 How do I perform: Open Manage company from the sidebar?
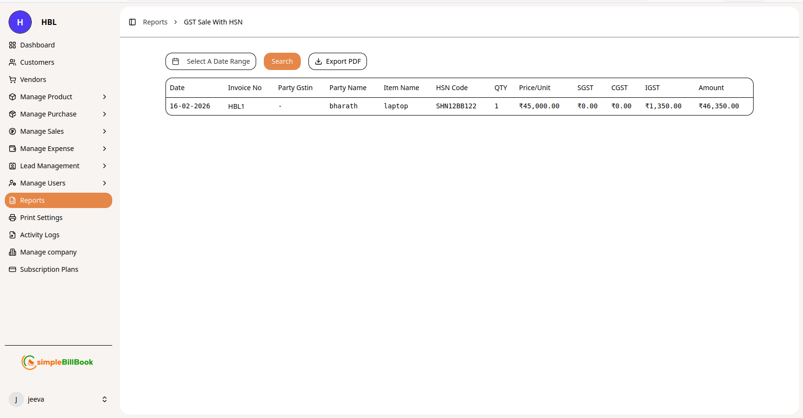pos(48,252)
